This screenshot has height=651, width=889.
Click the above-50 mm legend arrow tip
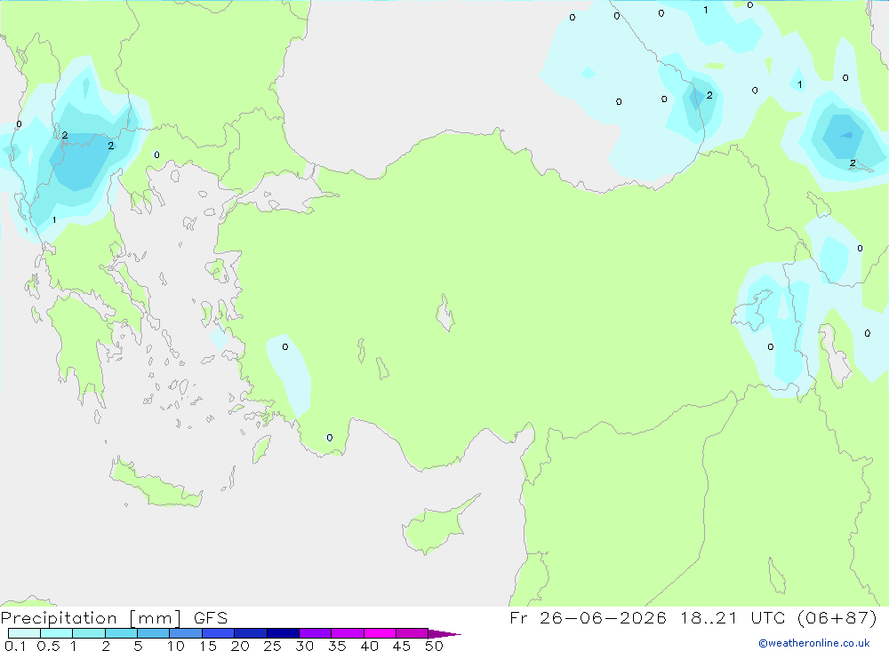(x=444, y=633)
